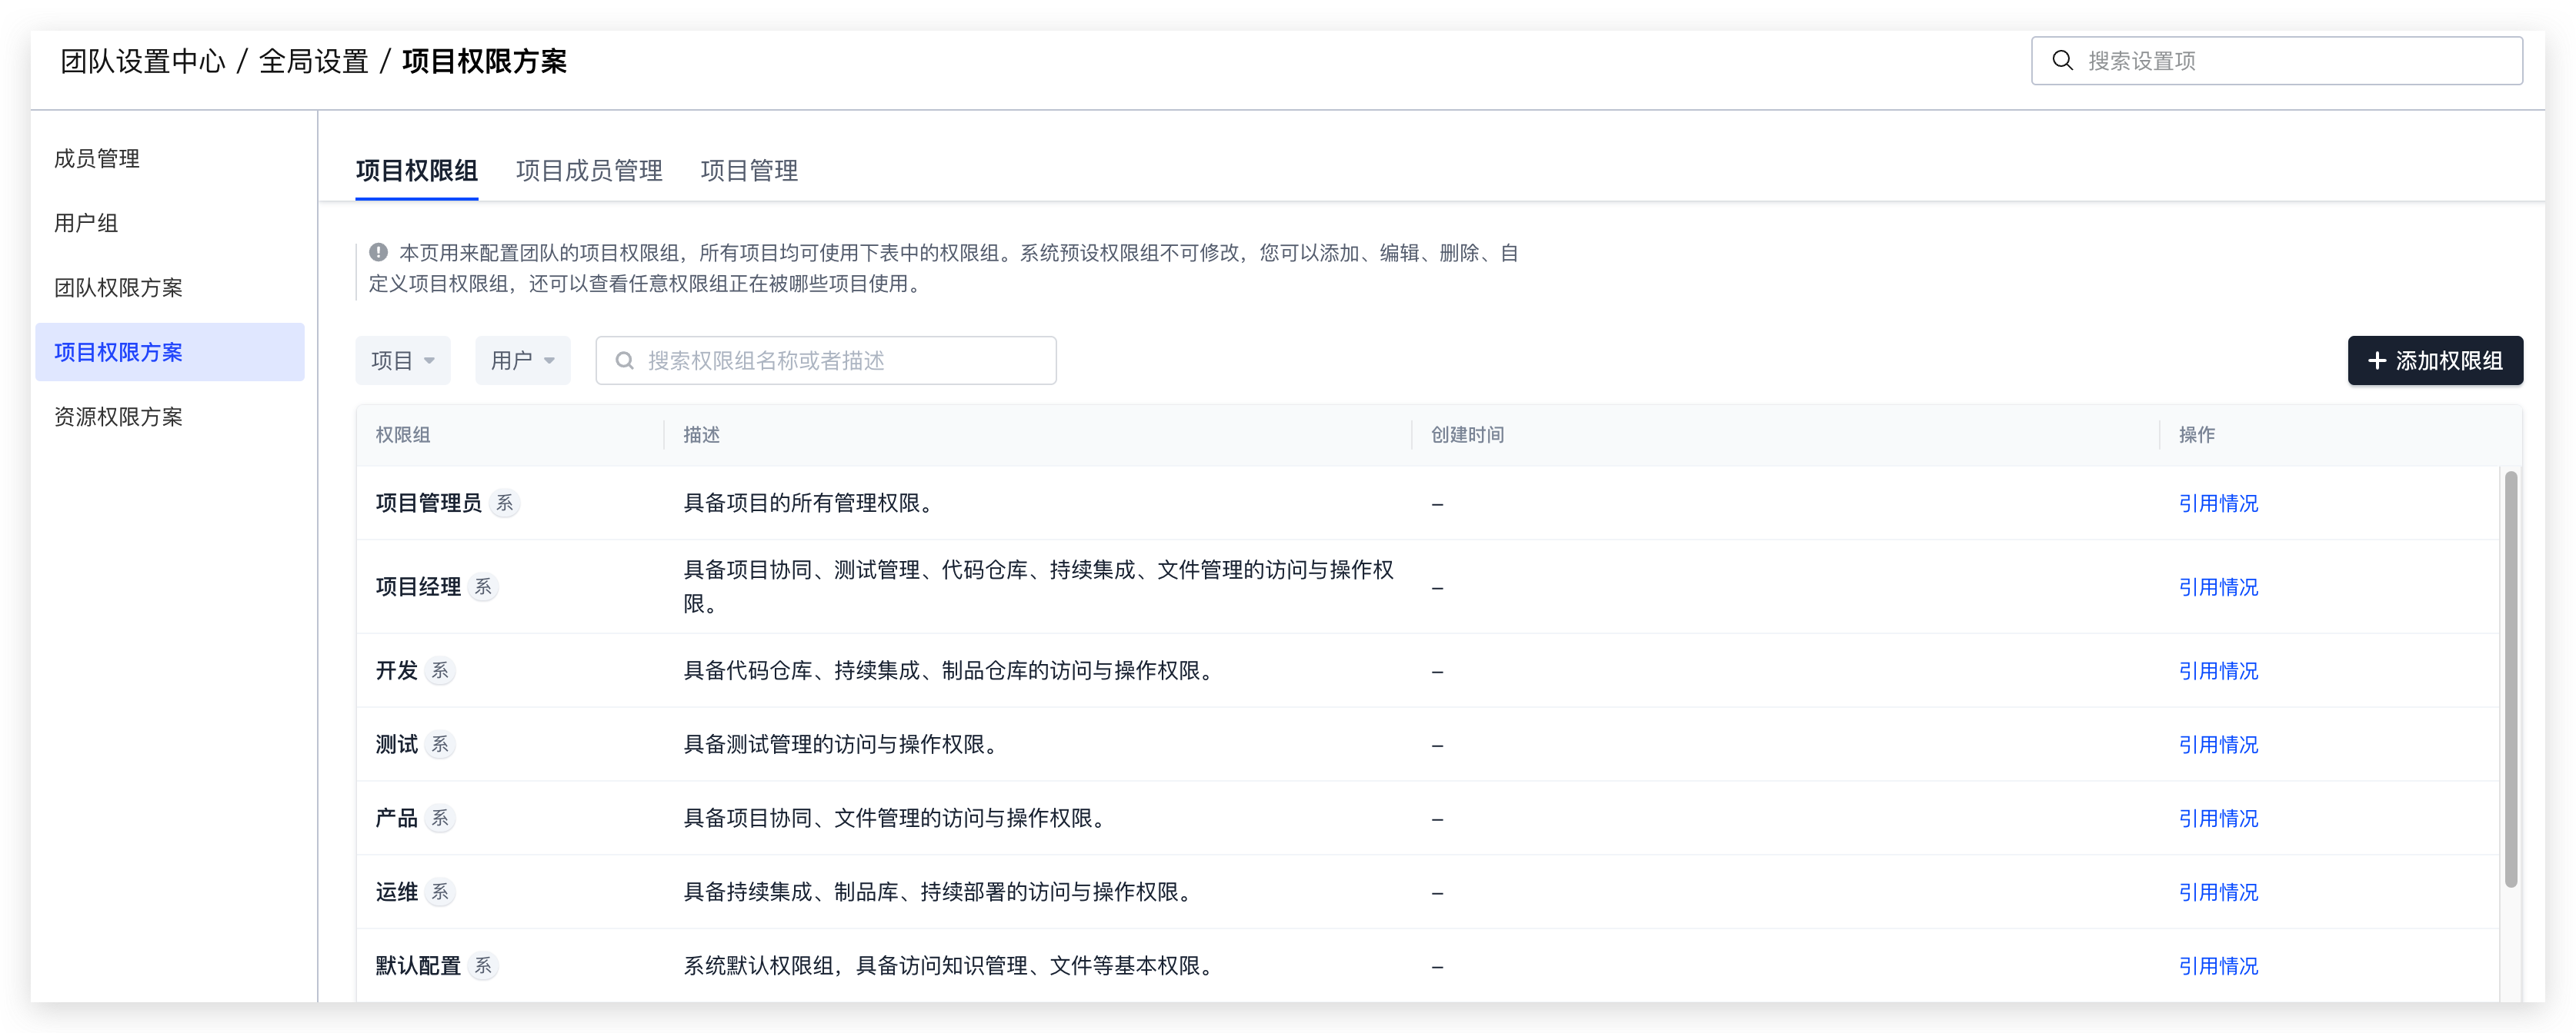
Task: Click the 系 badge next to 开发
Action: pyautogui.click(x=440, y=670)
